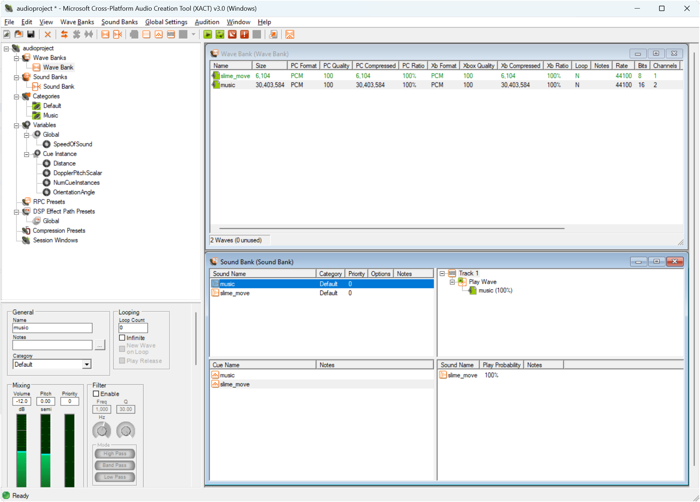Toggle the Infinite looping checkbox
Screen dimensions: 700x502
pos(122,338)
